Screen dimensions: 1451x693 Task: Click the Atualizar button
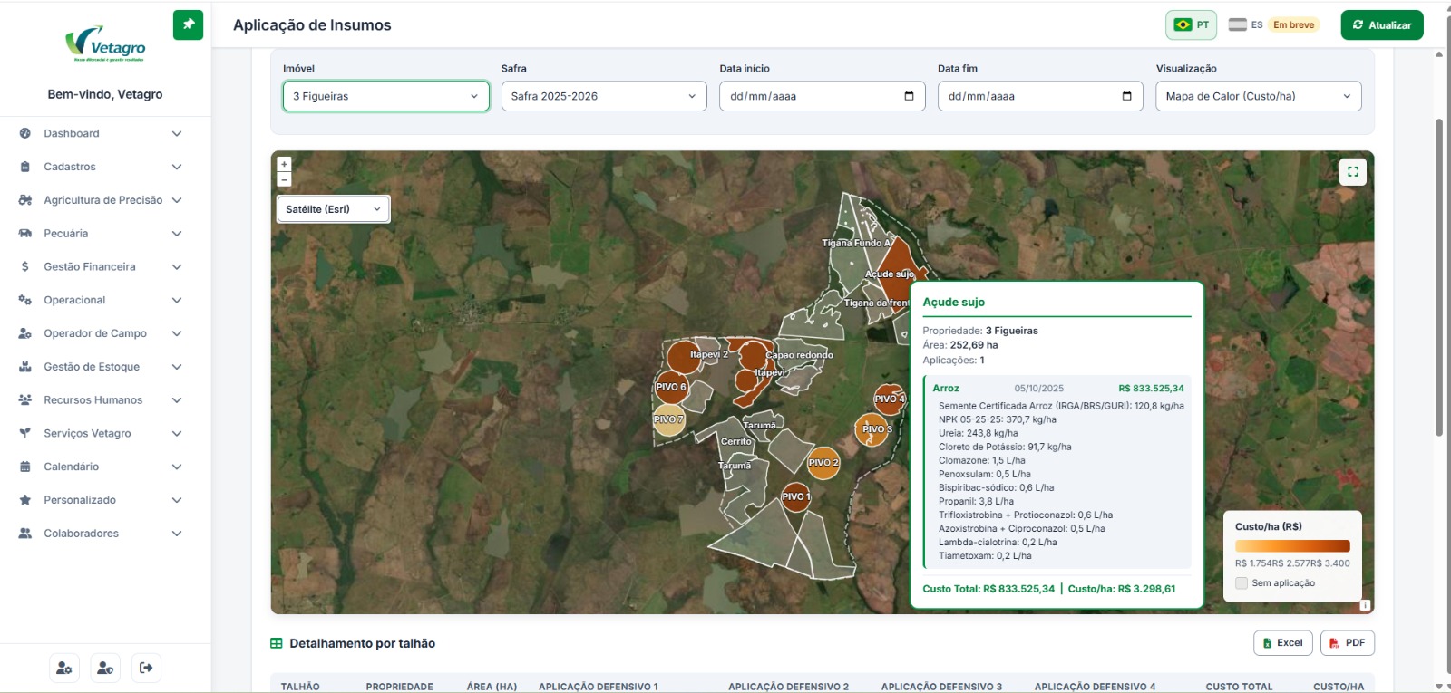[1382, 25]
